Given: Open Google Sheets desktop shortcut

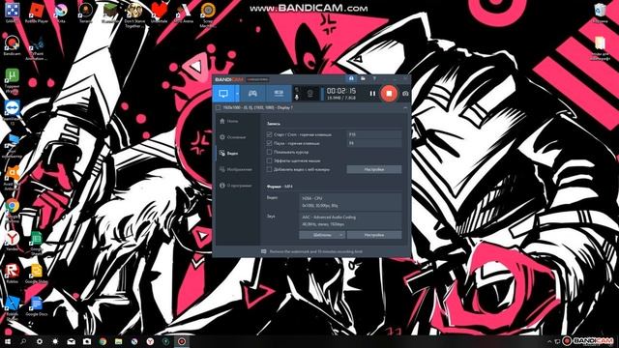Looking at the screenshot, I should coord(37,243).
